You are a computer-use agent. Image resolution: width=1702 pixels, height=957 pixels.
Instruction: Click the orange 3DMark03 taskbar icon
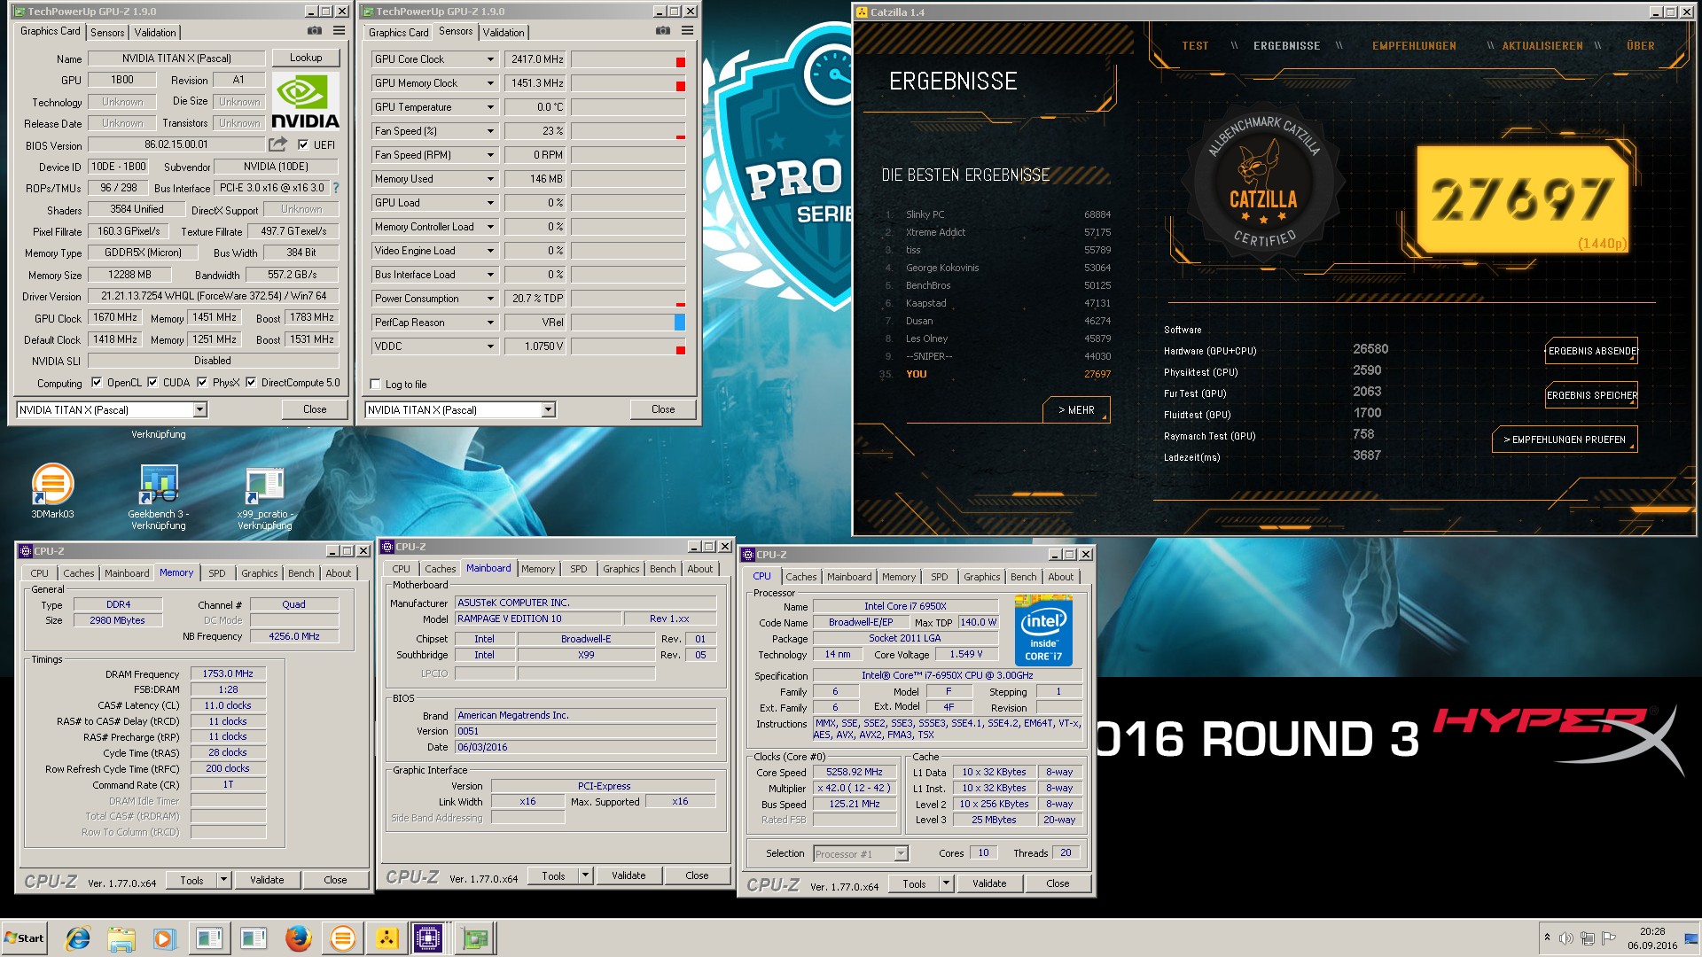pyautogui.click(x=342, y=938)
